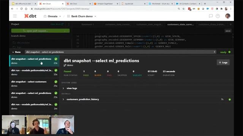
Task: Click green check on snapshot customers run
Action: point(56,82)
